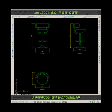Switch to the Model tab at bottom
This screenshot has height=112, width=112.
click(22, 94)
